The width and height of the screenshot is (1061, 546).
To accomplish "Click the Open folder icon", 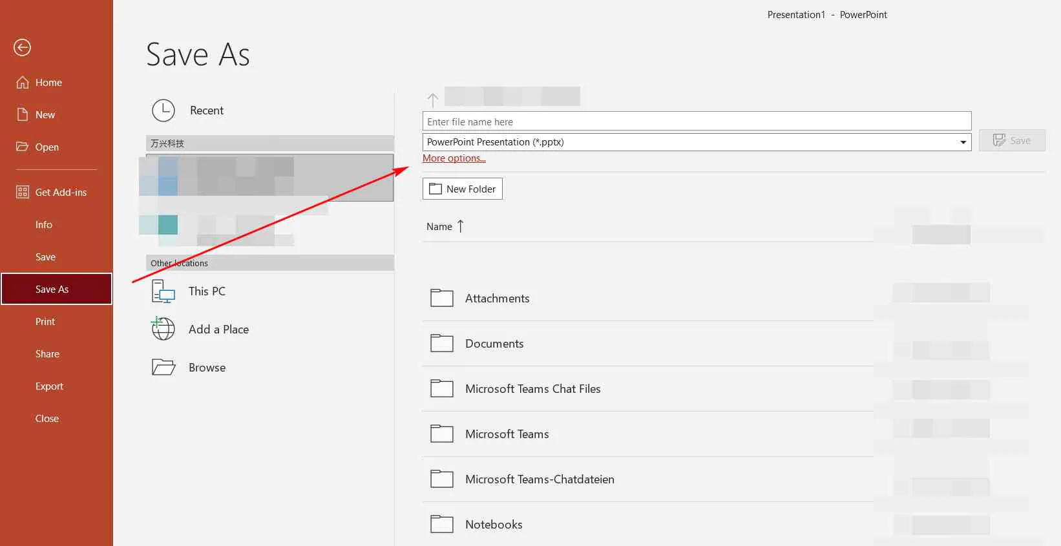I will click(23, 147).
